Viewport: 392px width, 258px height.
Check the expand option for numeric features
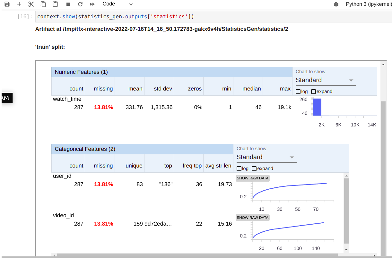313,91
